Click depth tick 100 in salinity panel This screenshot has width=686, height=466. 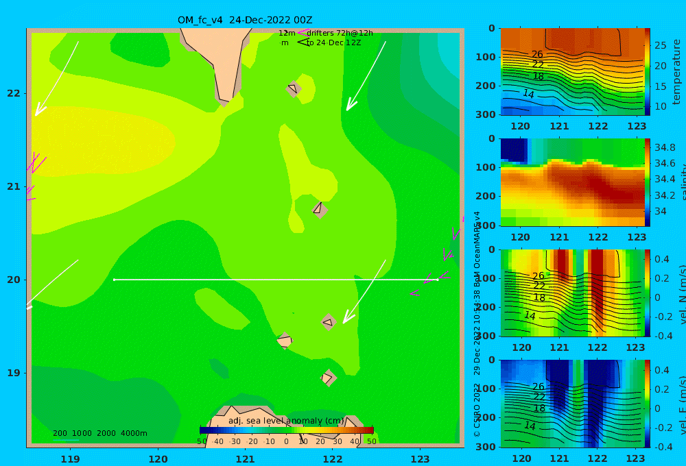[x=486, y=167]
